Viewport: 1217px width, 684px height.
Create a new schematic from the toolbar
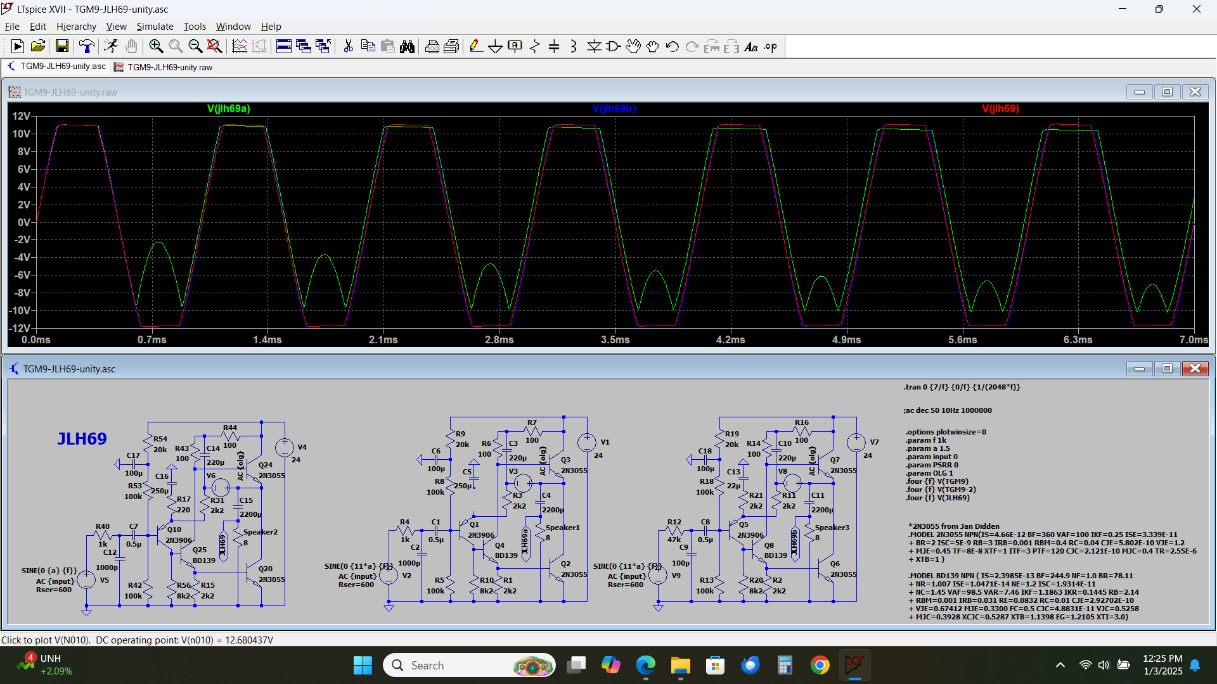click(18, 46)
